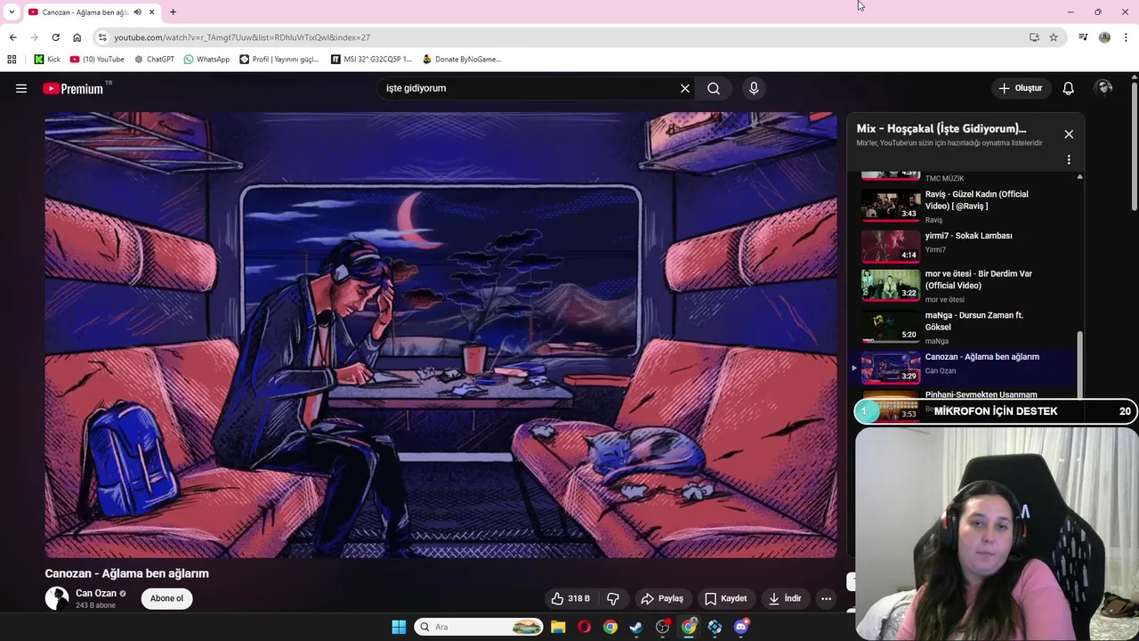Open the Can Ozan channel name

click(96, 593)
